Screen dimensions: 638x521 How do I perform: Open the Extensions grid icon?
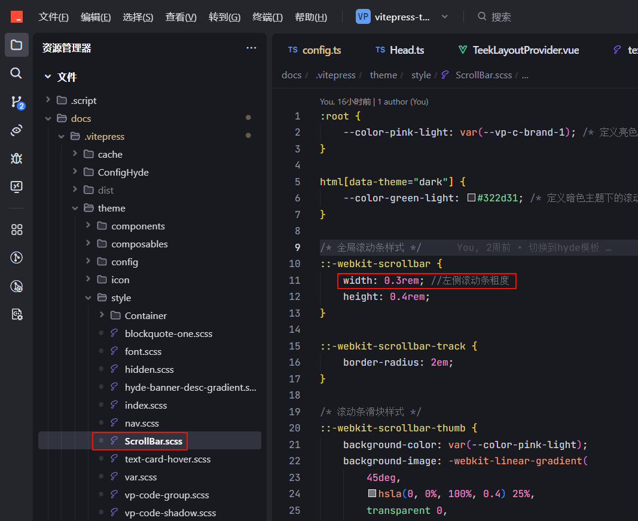click(x=16, y=229)
